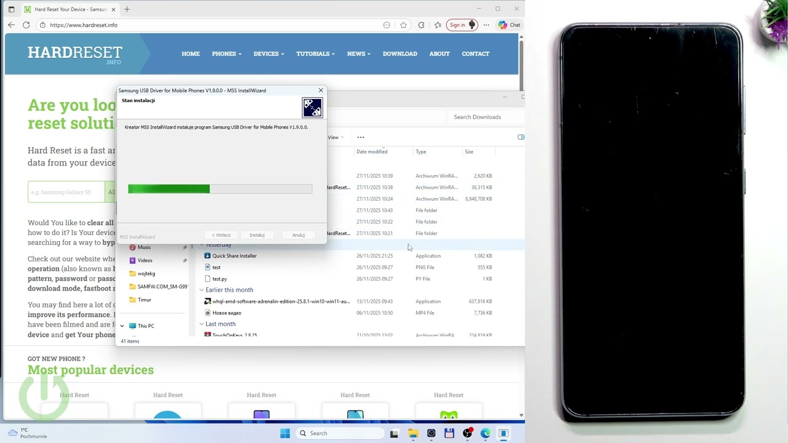The image size is (788, 443).
Task: Open the Edge tab actions menu icon
Action: (11, 9)
